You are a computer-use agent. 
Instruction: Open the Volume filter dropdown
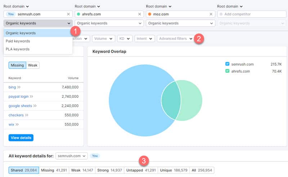pyautogui.click(x=104, y=39)
